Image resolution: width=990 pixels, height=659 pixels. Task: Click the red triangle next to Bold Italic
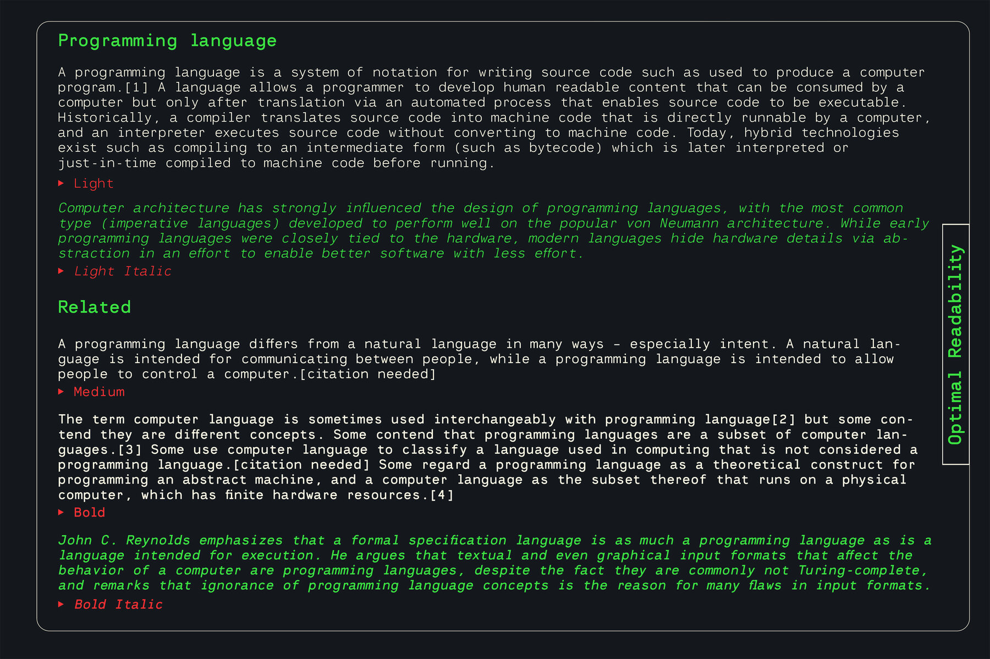coord(61,604)
